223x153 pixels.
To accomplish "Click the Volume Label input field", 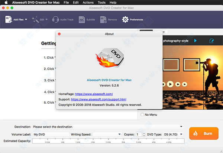I will coord(51,134).
